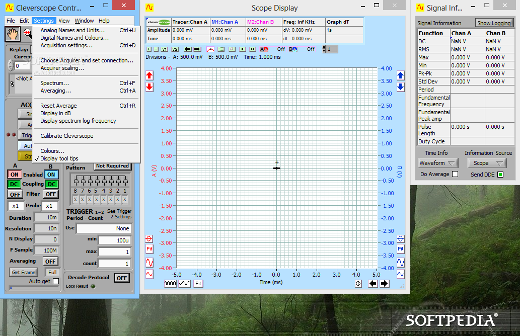
Task: Open the Waveform Time Info dropdown
Action: coord(438,163)
